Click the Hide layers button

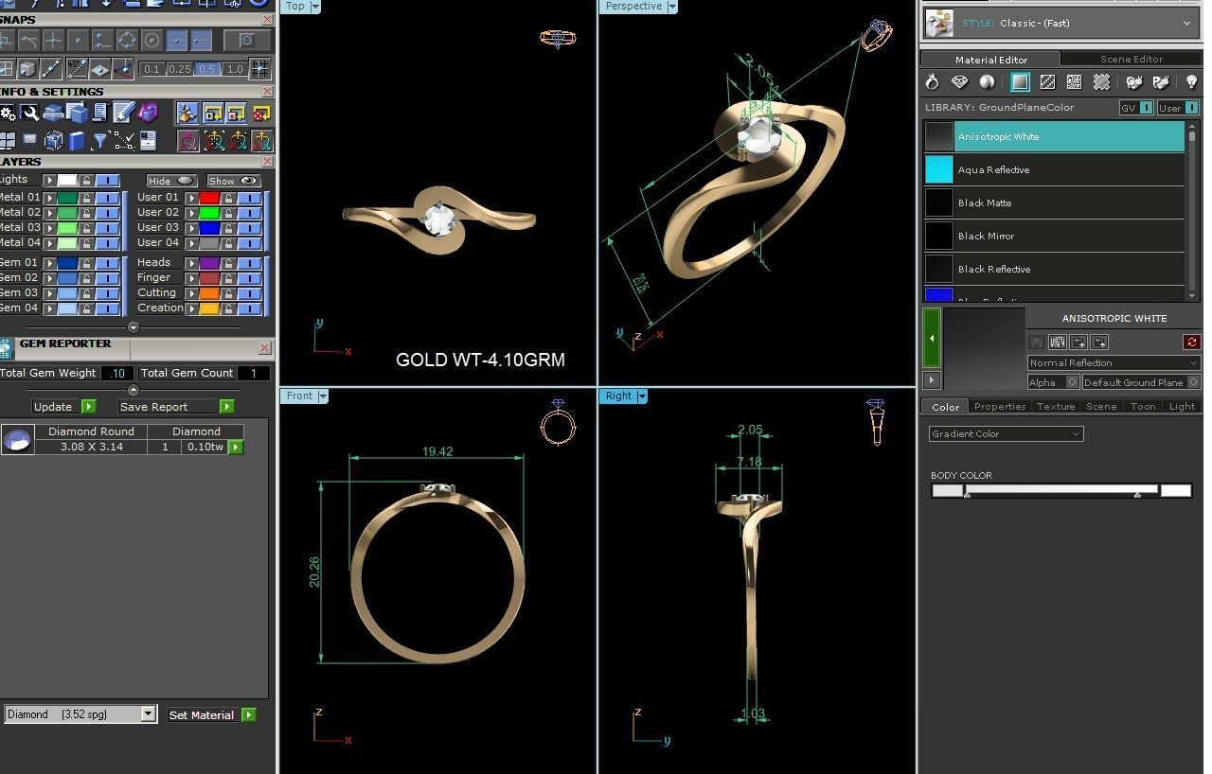[171, 180]
